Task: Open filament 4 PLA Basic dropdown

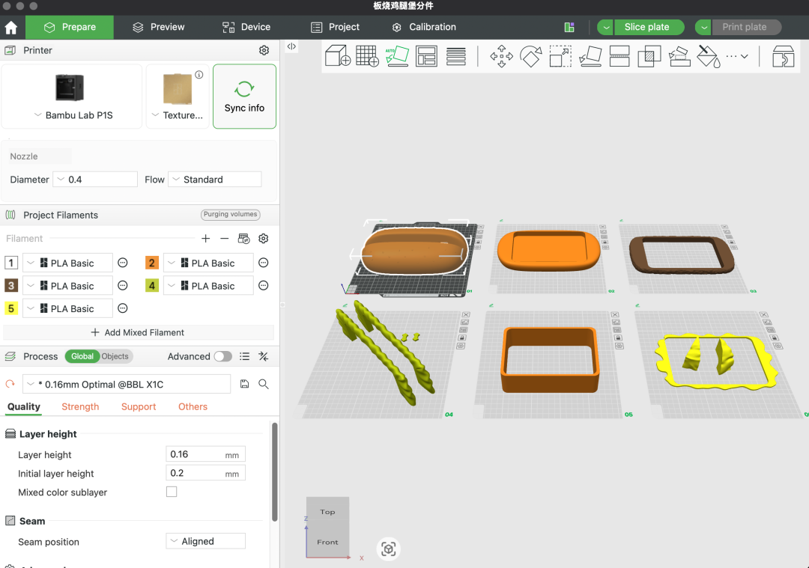Action: coord(208,286)
